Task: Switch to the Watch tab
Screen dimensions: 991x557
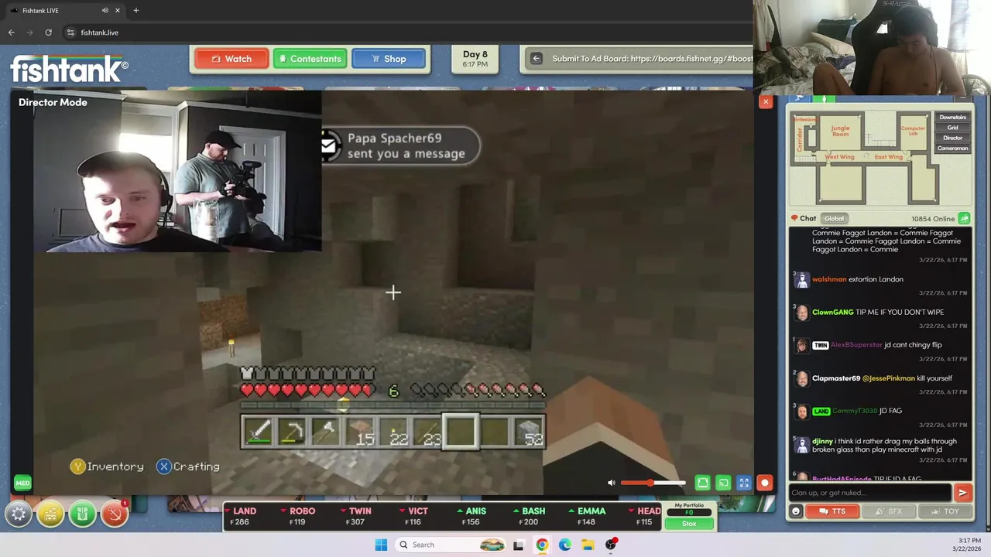Action: [231, 59]
